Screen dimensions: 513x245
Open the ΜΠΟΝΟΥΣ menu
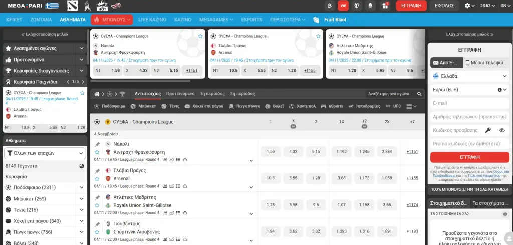(x=112, y=20)
